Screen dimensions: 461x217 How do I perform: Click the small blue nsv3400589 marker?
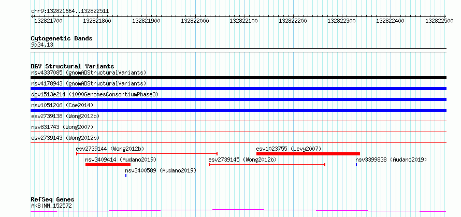point(126,176)
